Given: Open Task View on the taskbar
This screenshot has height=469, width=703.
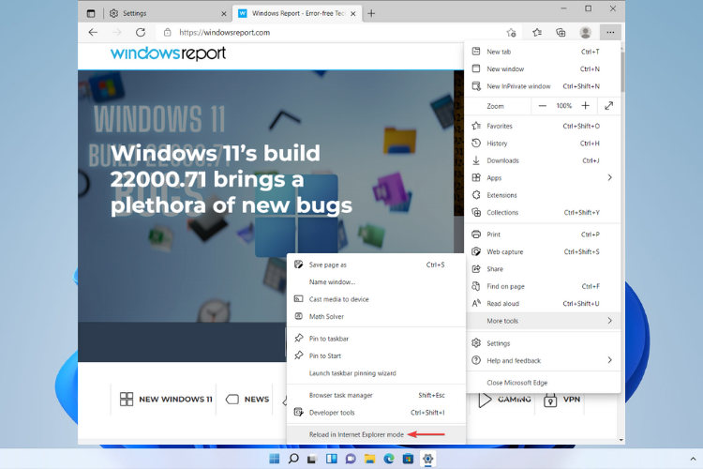Looking at the screenshot, I should pos(312,459).
